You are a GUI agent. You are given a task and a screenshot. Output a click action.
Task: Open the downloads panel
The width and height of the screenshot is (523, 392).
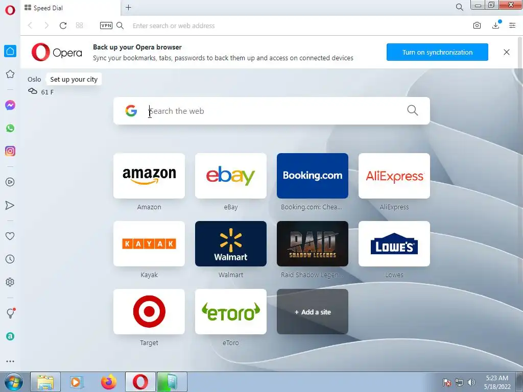coord(496,25)
